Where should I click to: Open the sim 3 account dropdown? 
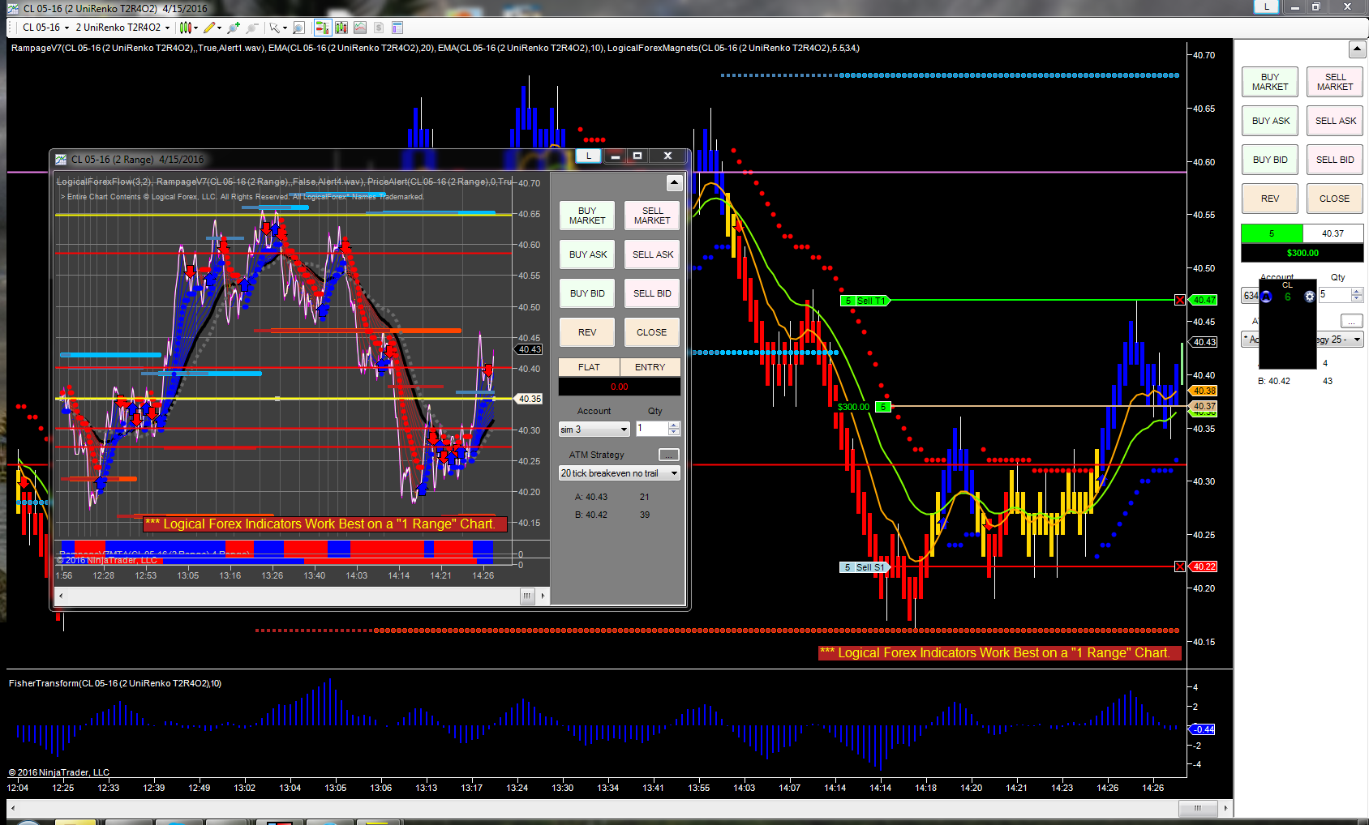[594, 430]
